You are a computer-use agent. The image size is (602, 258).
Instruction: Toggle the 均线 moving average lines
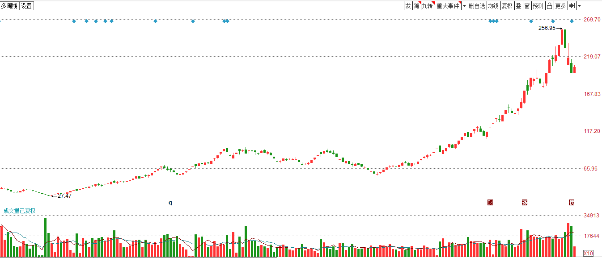493,6
